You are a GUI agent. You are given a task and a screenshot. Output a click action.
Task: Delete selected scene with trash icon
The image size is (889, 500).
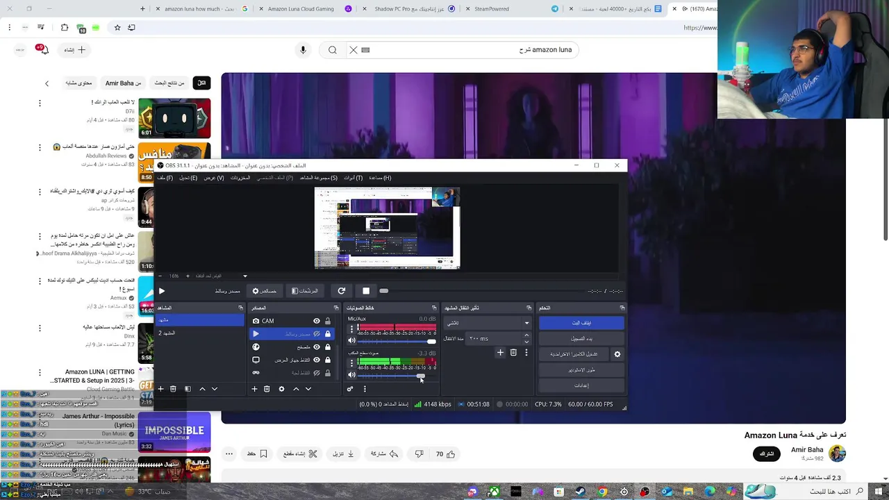click(x=173, y=389)
